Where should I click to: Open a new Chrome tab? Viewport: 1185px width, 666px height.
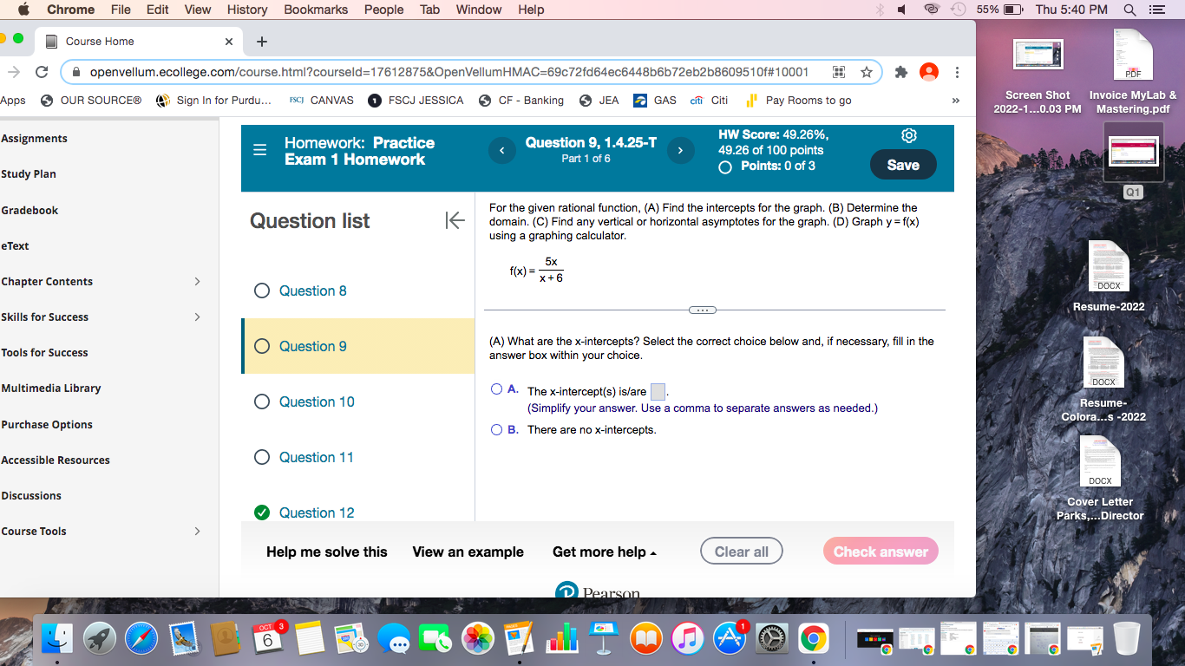[x=262, y=42]
